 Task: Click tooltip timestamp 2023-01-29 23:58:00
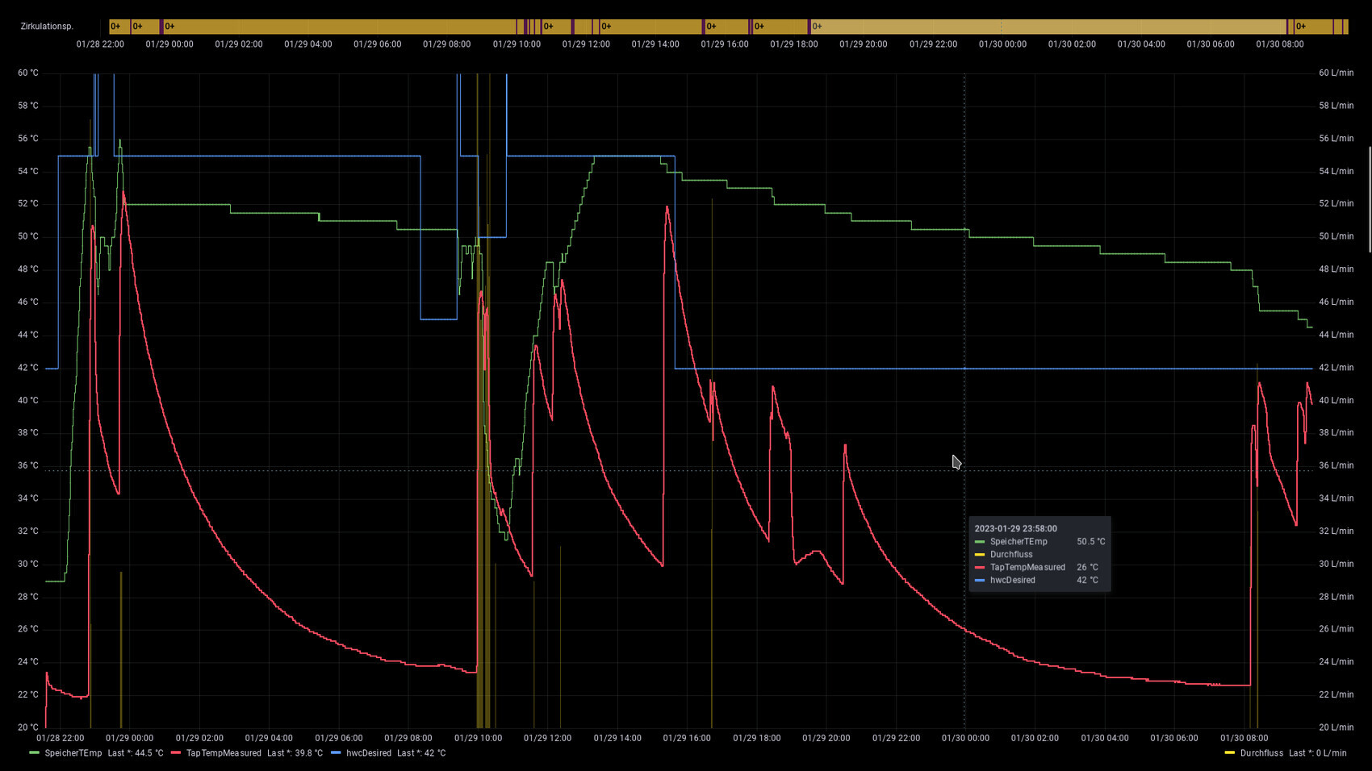click(1015, 529)
